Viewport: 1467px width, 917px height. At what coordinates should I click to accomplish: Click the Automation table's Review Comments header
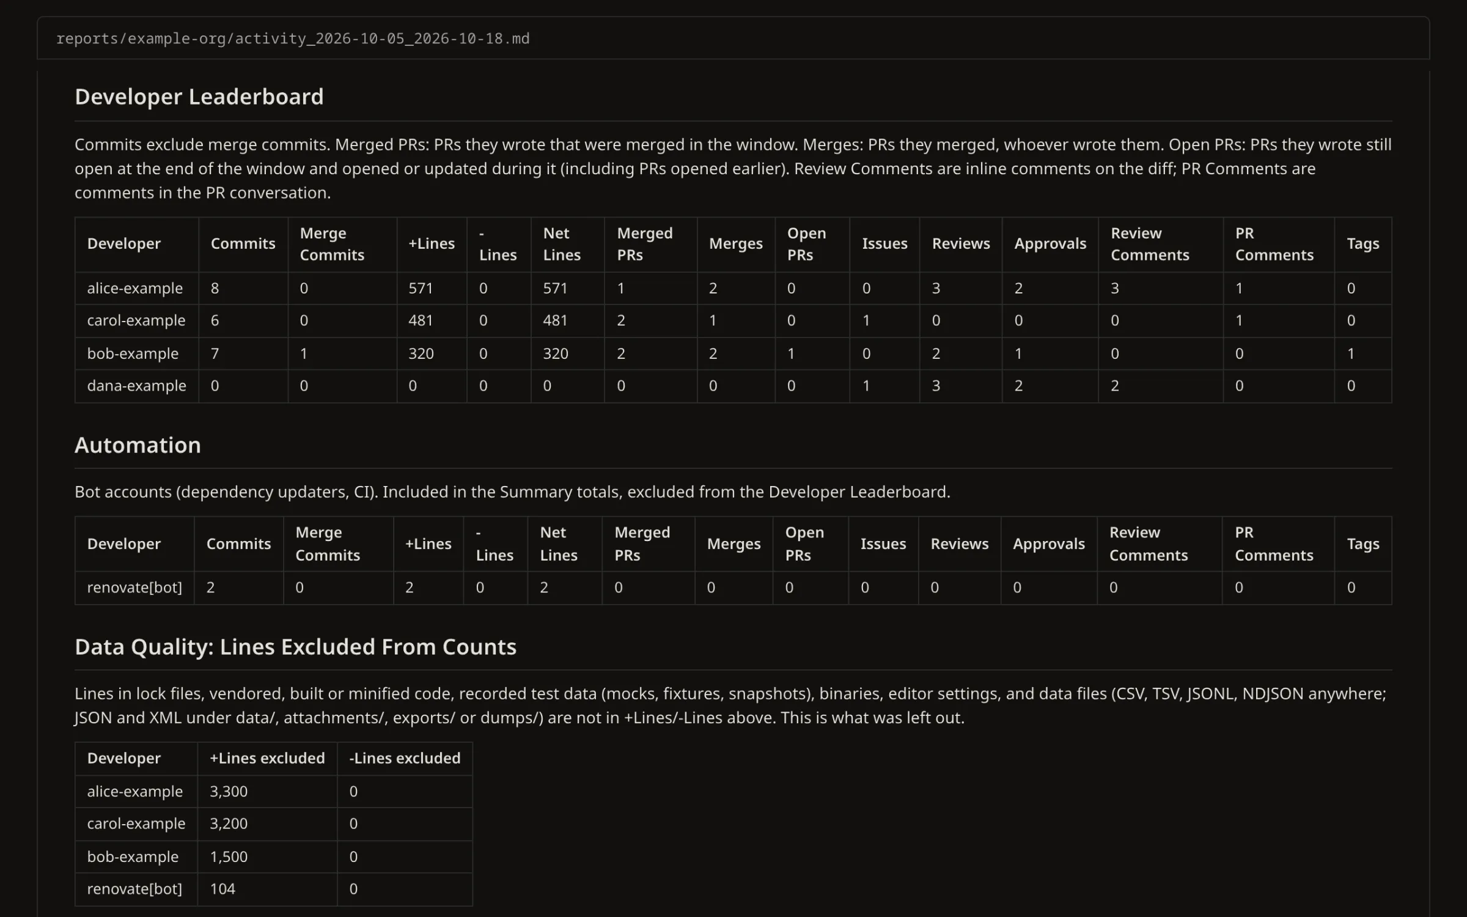click(x=1149, y=543)
